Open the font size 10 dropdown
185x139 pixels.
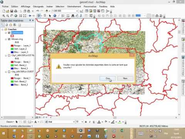(82, 122)
